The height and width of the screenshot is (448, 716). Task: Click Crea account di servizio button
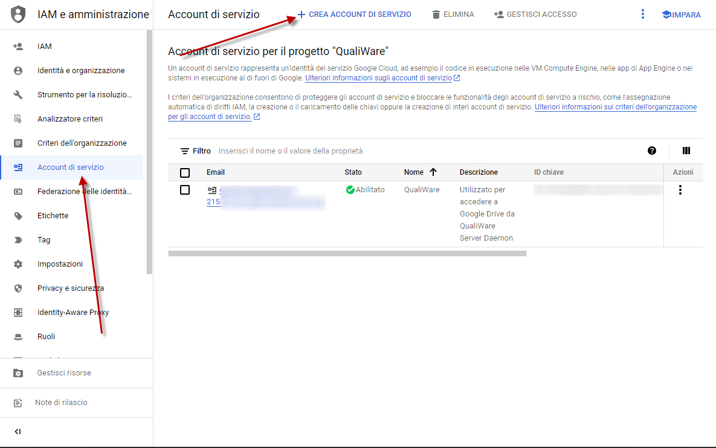[x=354, y=14]
